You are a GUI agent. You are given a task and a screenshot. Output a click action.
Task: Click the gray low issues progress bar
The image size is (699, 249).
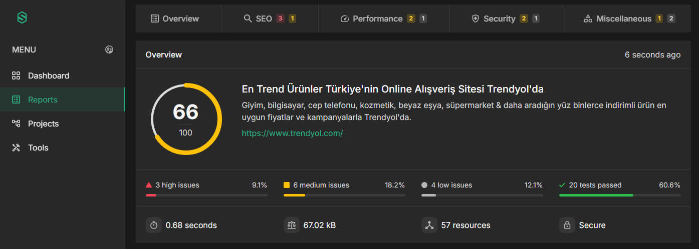click(482, 195)
